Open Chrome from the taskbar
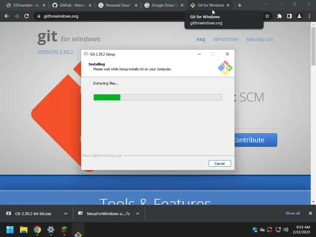Screen dimensions: 316x237 pos(37,230)
